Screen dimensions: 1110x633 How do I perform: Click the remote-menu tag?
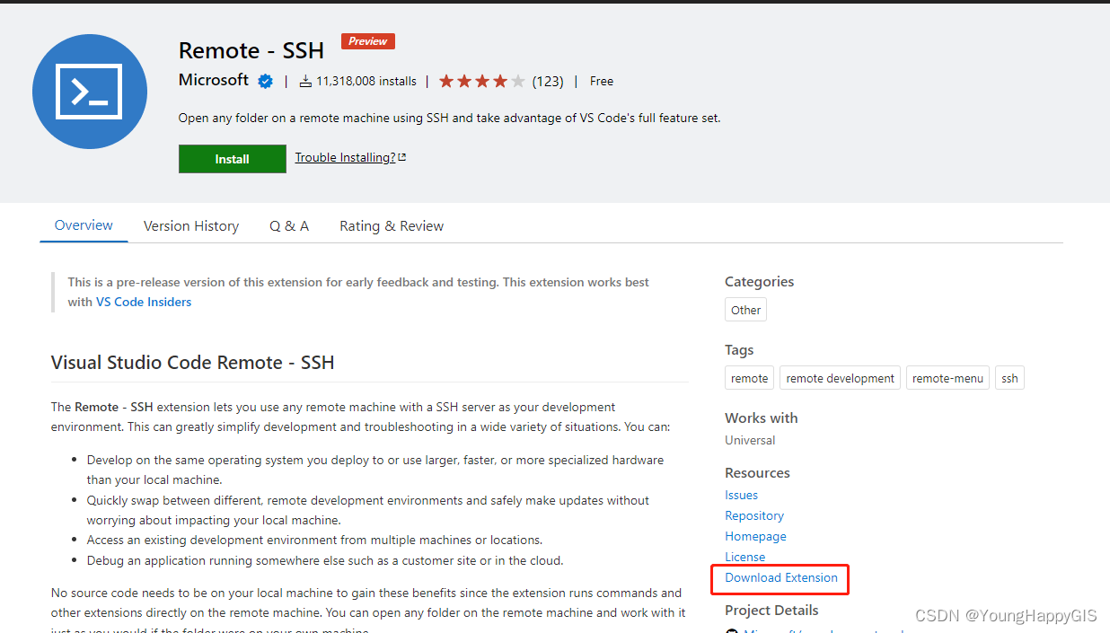948,378
